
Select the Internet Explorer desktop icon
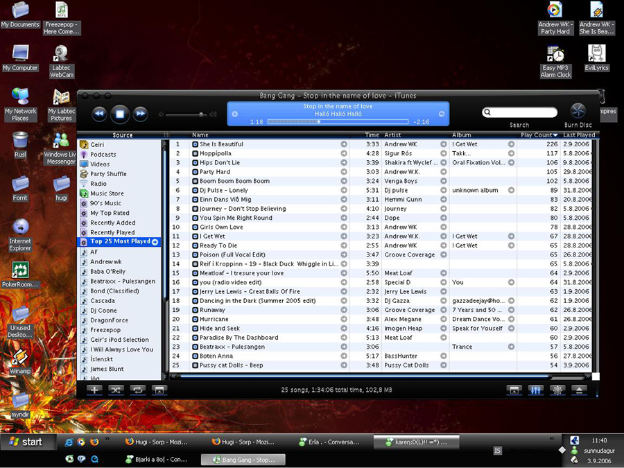[x=20, y=235]
